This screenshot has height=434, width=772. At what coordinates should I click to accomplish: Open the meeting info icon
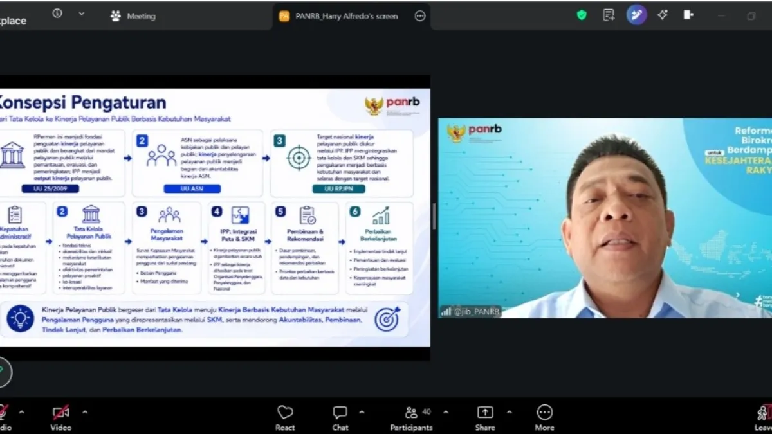click(57, 14)
